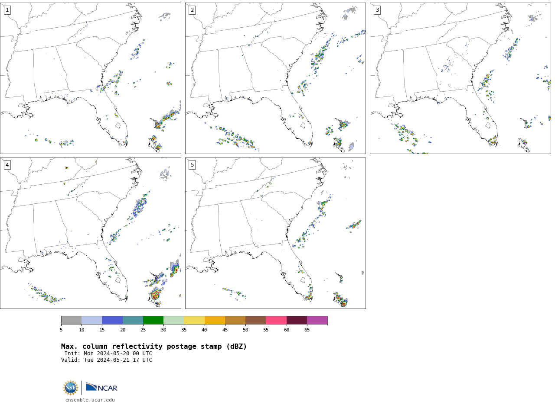Open ensemble member 3 map thumbnail
The height and width of the screenshot is (405, 555).
(x=460, y=78)
